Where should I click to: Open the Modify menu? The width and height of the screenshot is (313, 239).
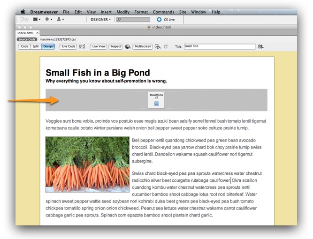click(x=123, y=12)
